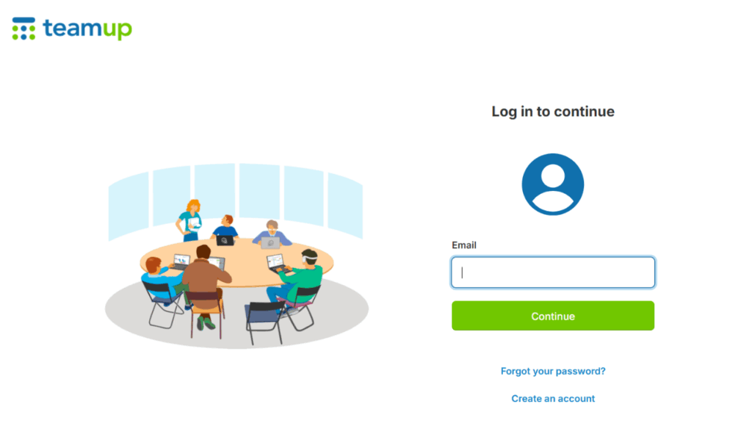Screen dimensions: 752x423
Task: Click the person wearing the brown jacket
Action: click(x=206, y=283)
